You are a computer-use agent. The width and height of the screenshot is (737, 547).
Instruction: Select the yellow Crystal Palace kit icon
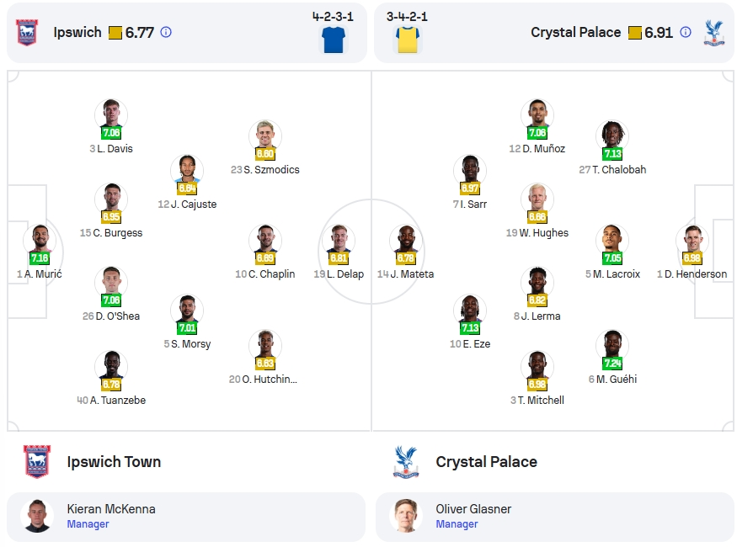click(x=408, y=40)
